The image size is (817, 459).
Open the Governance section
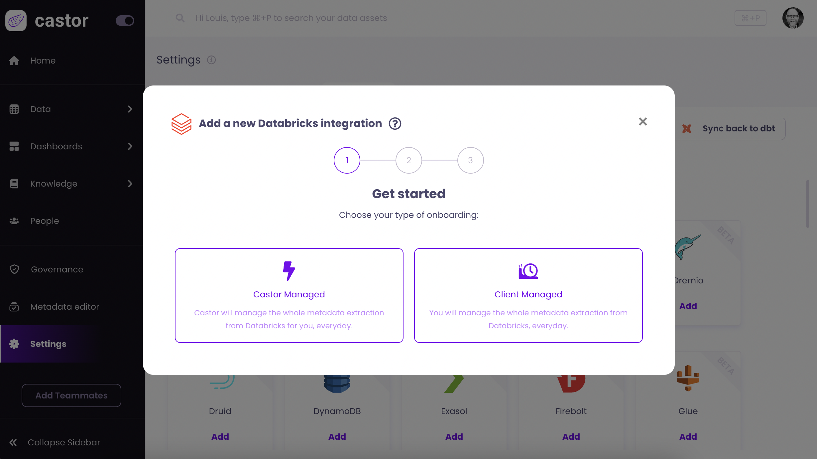57,269
